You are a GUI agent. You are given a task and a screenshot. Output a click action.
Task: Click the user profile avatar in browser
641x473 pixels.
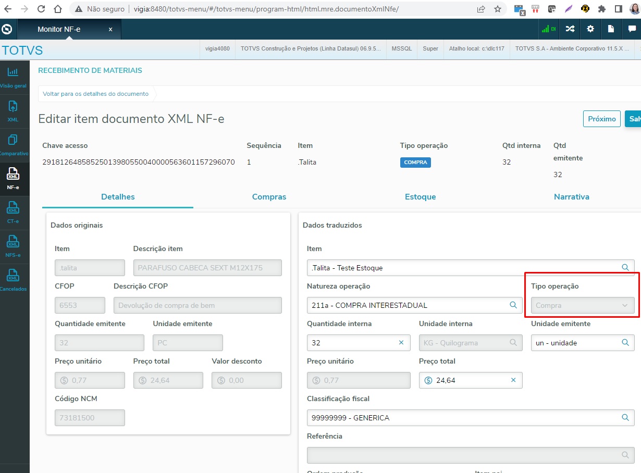[634, 9]
